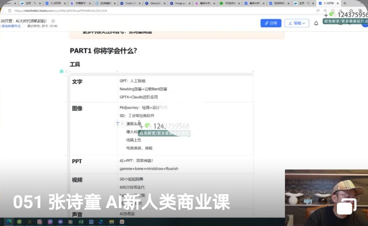Click 添加快捷方式 add shortcut link
Image resolution: width=368 pixels, height=226 pixels.
(x=11, y=26)
